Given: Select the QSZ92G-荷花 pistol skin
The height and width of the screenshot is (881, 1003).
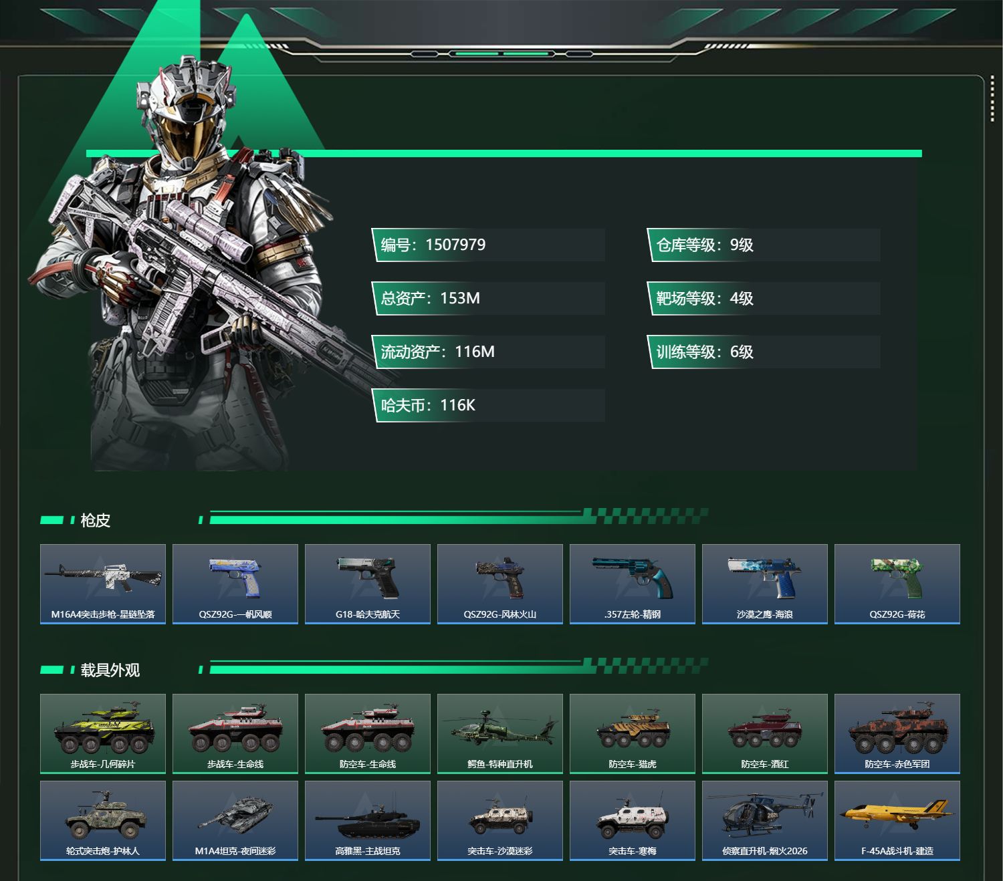Looking at the screenshot, I should [897, 584].
